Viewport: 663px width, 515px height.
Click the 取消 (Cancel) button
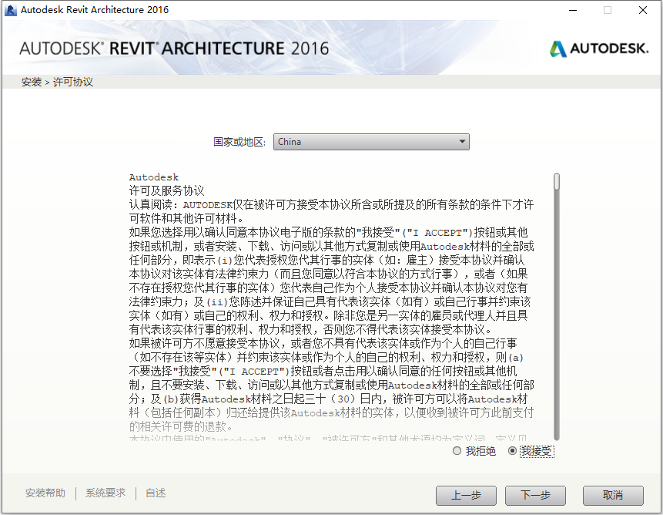click(x=613, y=496)
